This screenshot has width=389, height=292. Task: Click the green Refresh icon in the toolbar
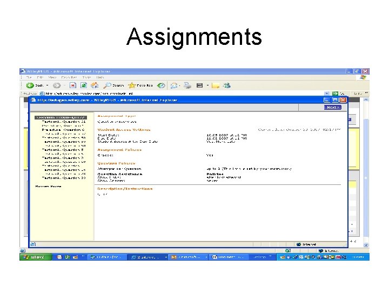click(x=84, y=85)
